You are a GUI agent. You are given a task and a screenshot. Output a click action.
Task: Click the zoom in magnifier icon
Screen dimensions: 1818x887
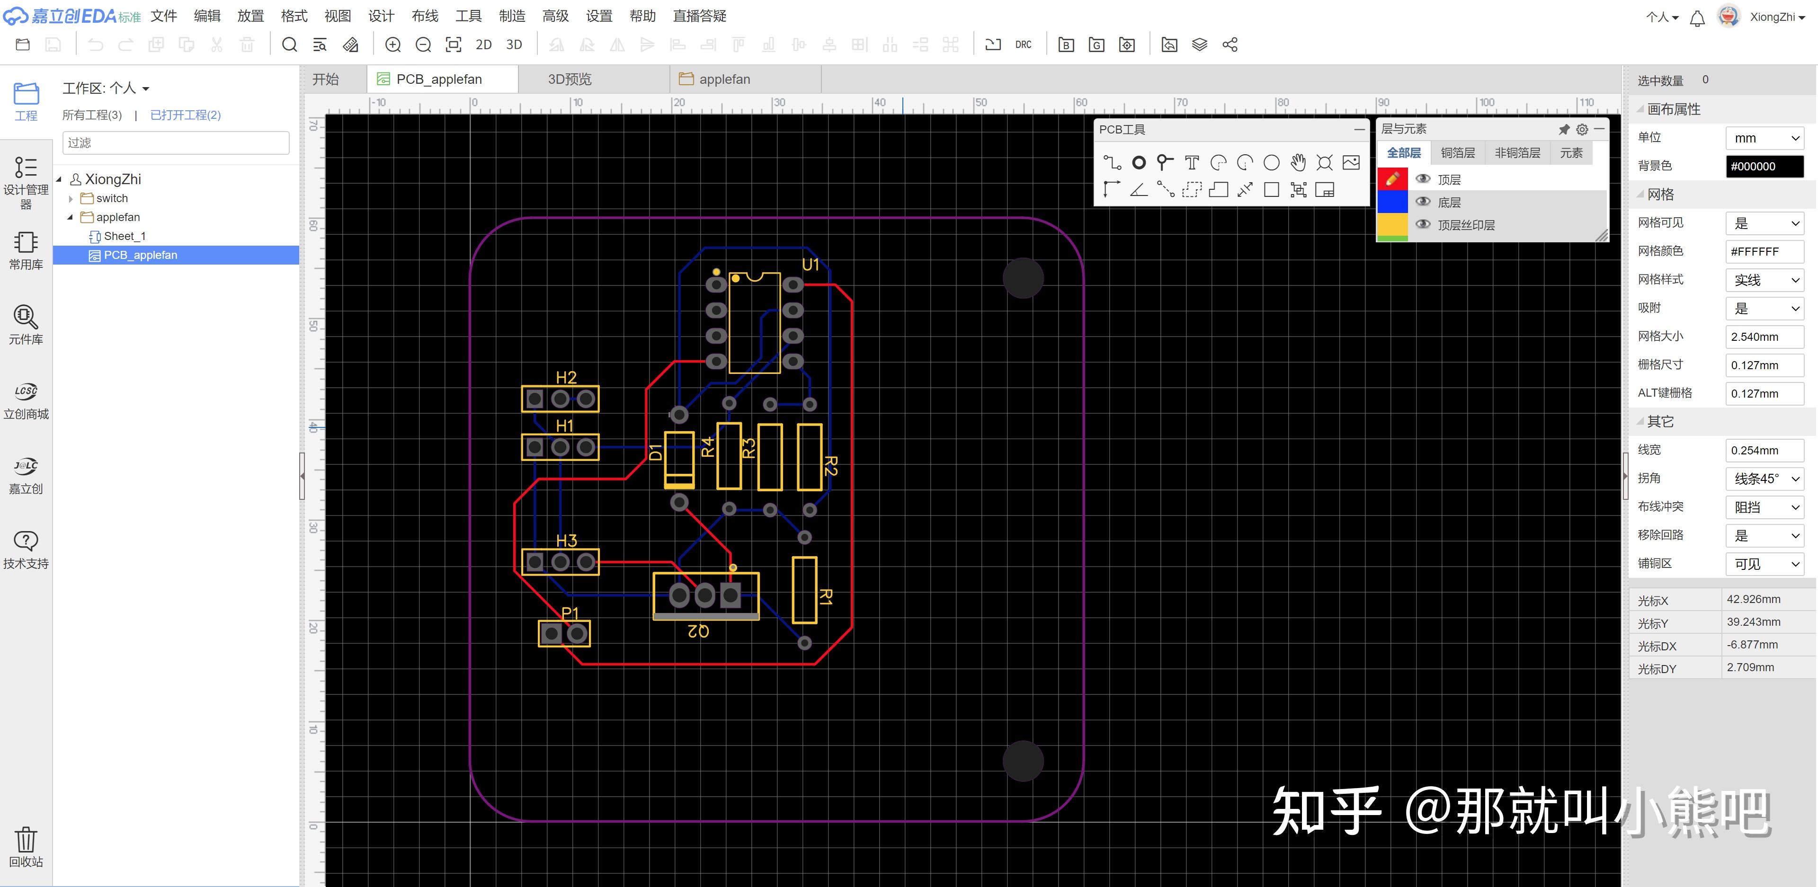click(393, 44)
